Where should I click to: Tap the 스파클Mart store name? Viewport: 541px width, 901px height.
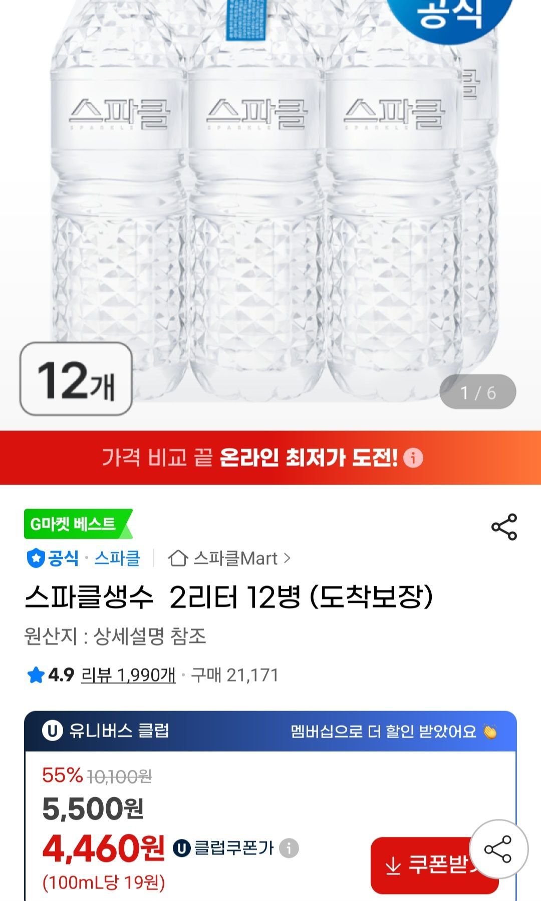(235, 558)
